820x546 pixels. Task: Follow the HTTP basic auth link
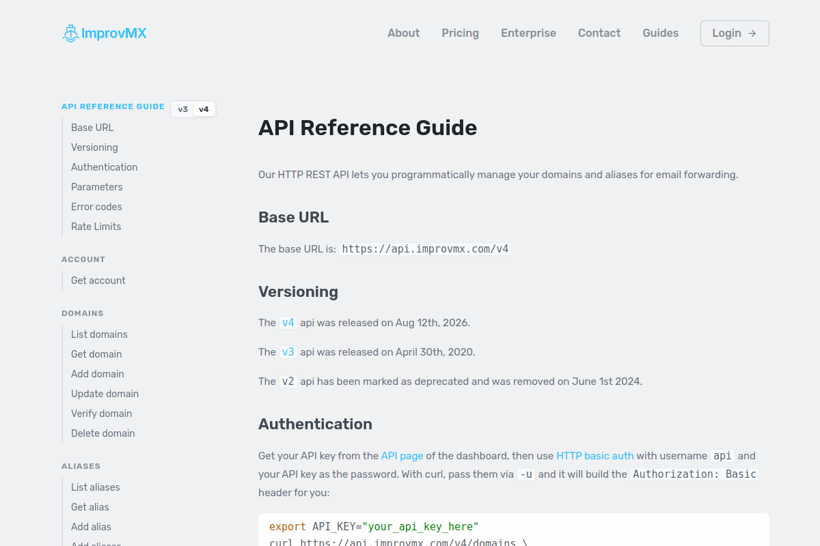[x=595, y=456]
